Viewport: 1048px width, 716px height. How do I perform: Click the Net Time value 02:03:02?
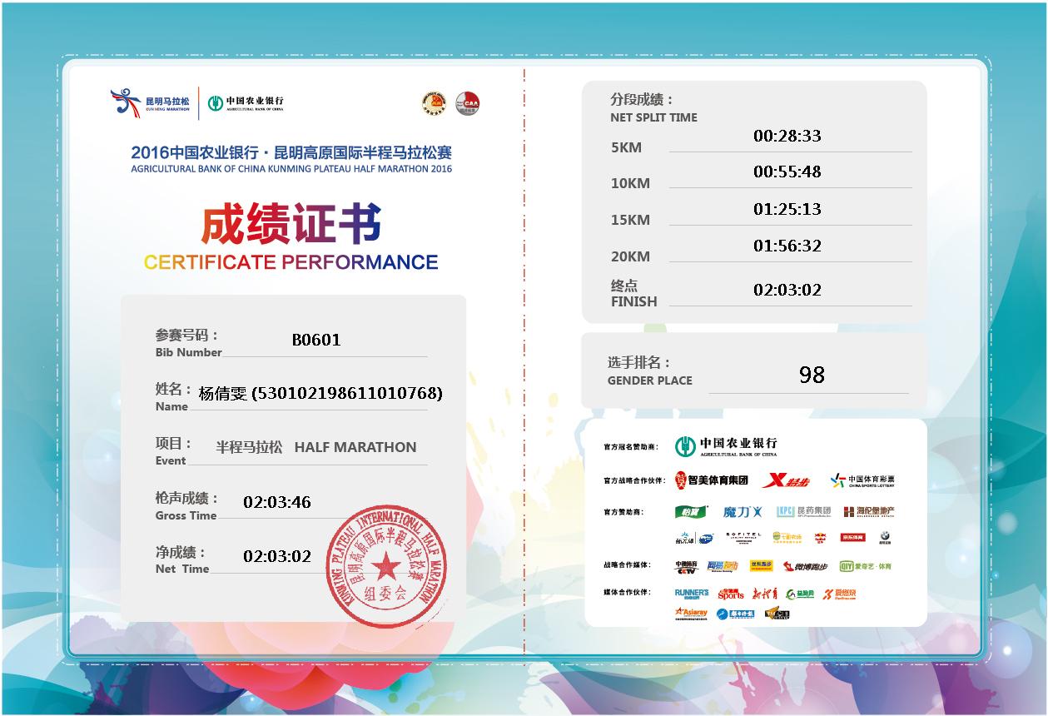pyautogui.click(x=277, y=557)
